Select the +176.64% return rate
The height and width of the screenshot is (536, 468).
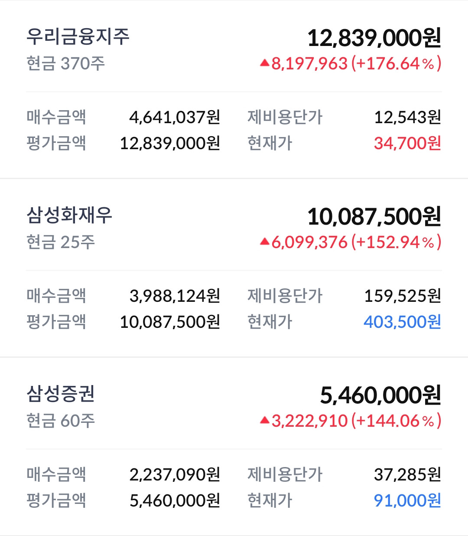coord(396,63)
